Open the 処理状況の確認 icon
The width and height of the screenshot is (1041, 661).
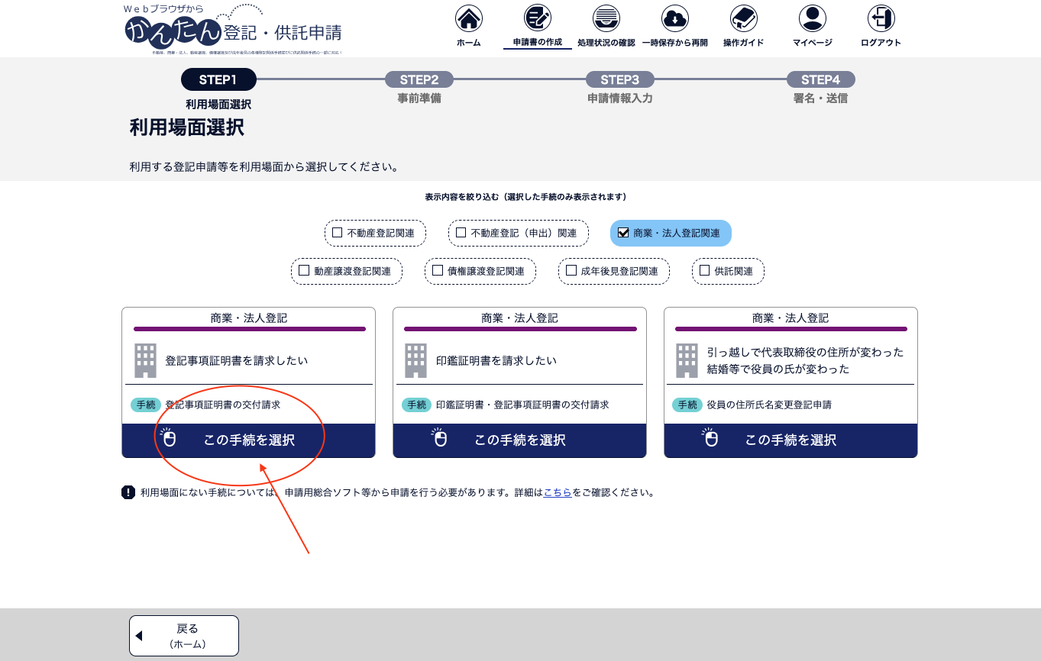coord(606,18)
